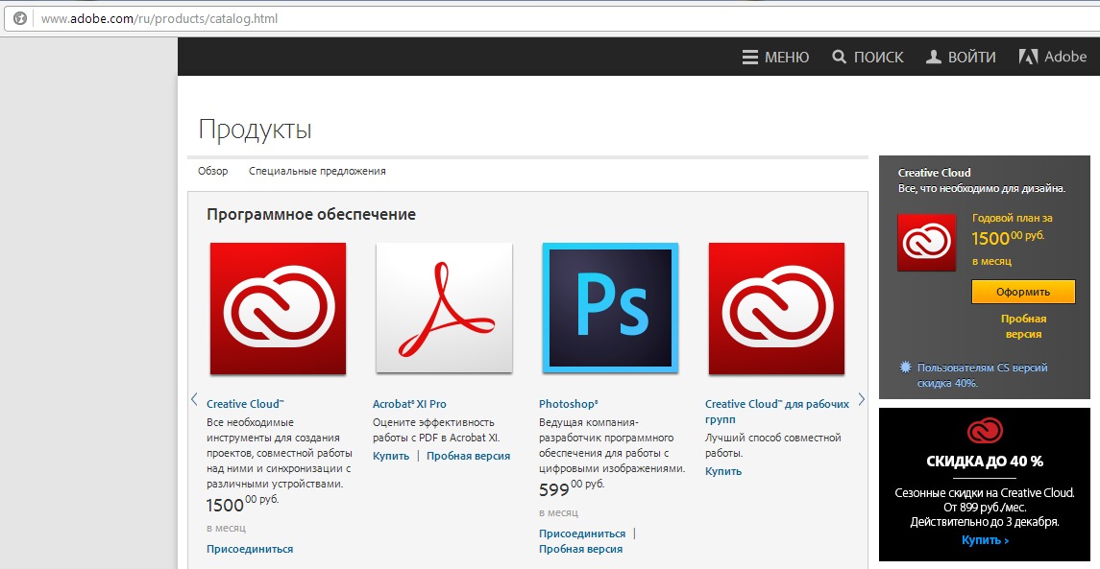1100x569 pixels.
Task: Click the 1500 руб. price under Creative Cloud
Action: tap(242, 503)
